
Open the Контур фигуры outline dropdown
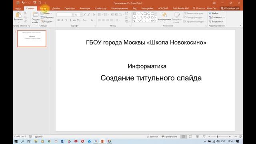[193, 17]
